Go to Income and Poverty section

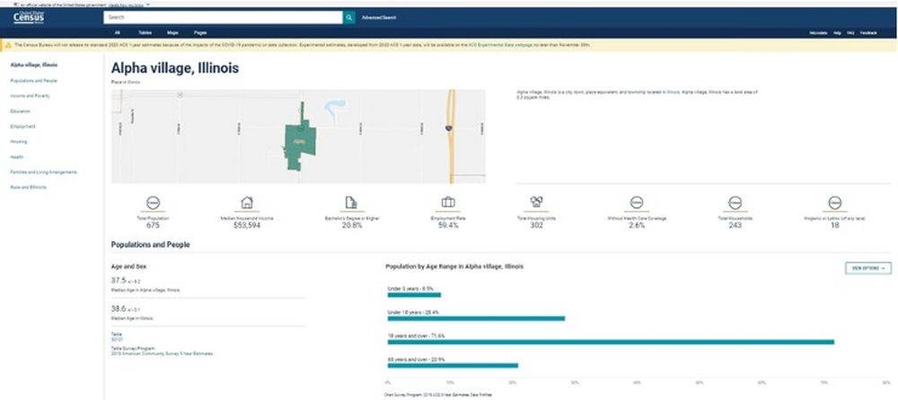click(29, 96)
